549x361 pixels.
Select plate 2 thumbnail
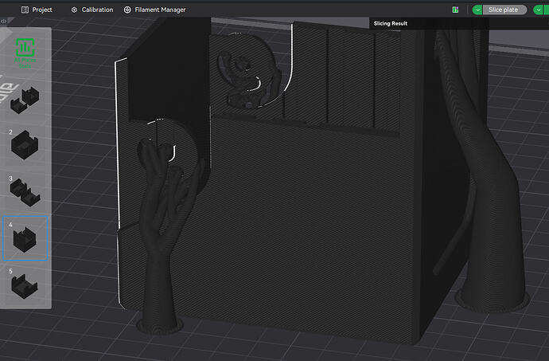25,144
